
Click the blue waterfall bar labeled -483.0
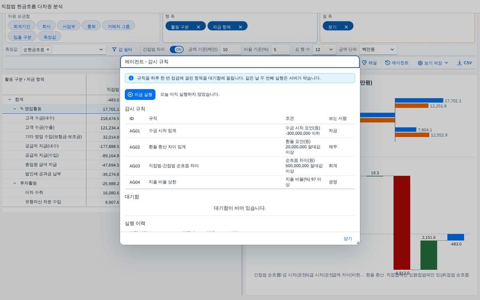[x=456, y=237]
